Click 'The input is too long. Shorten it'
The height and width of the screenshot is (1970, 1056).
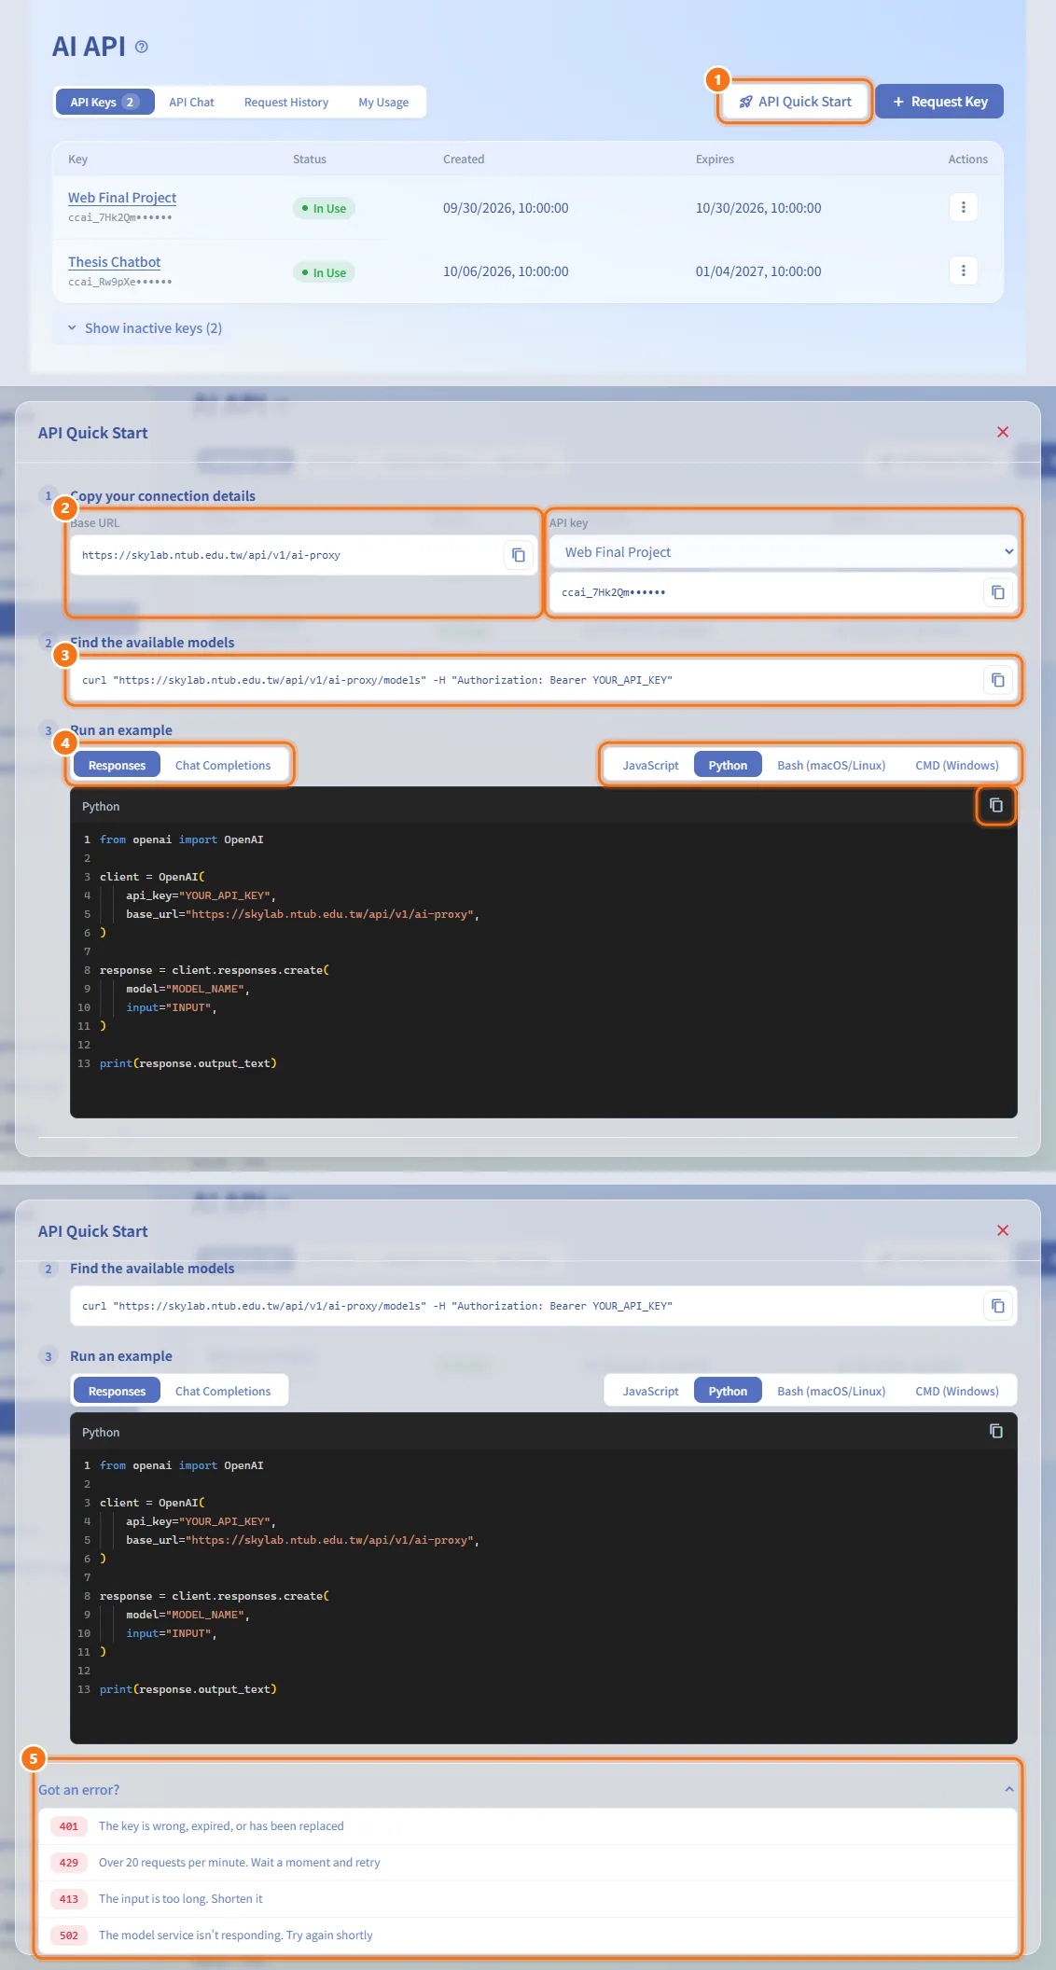[181, 1899]
